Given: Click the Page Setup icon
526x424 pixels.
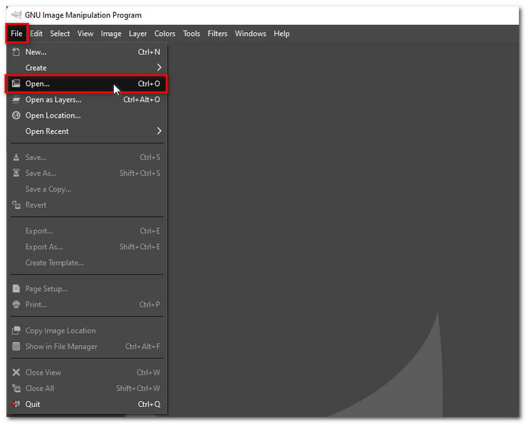Looking at the screenshot, I should [x=16, y=289].
